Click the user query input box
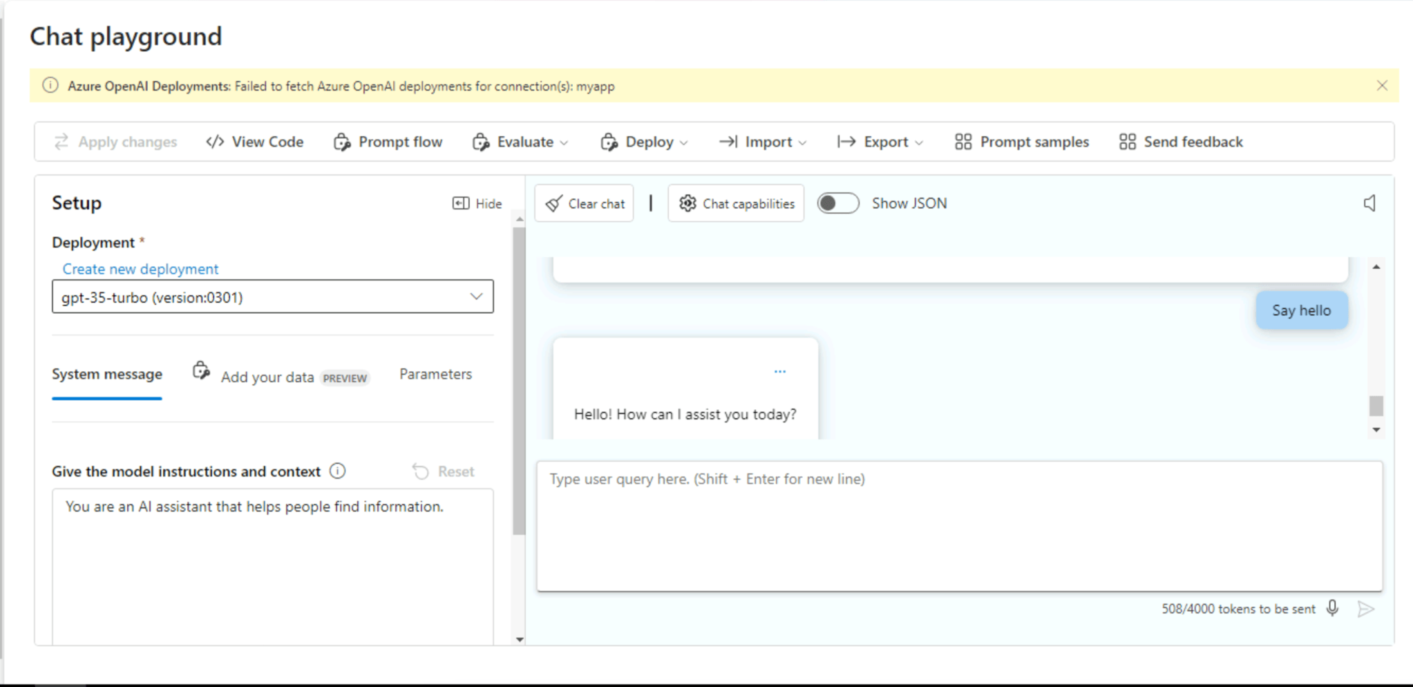 click(960, 526)
